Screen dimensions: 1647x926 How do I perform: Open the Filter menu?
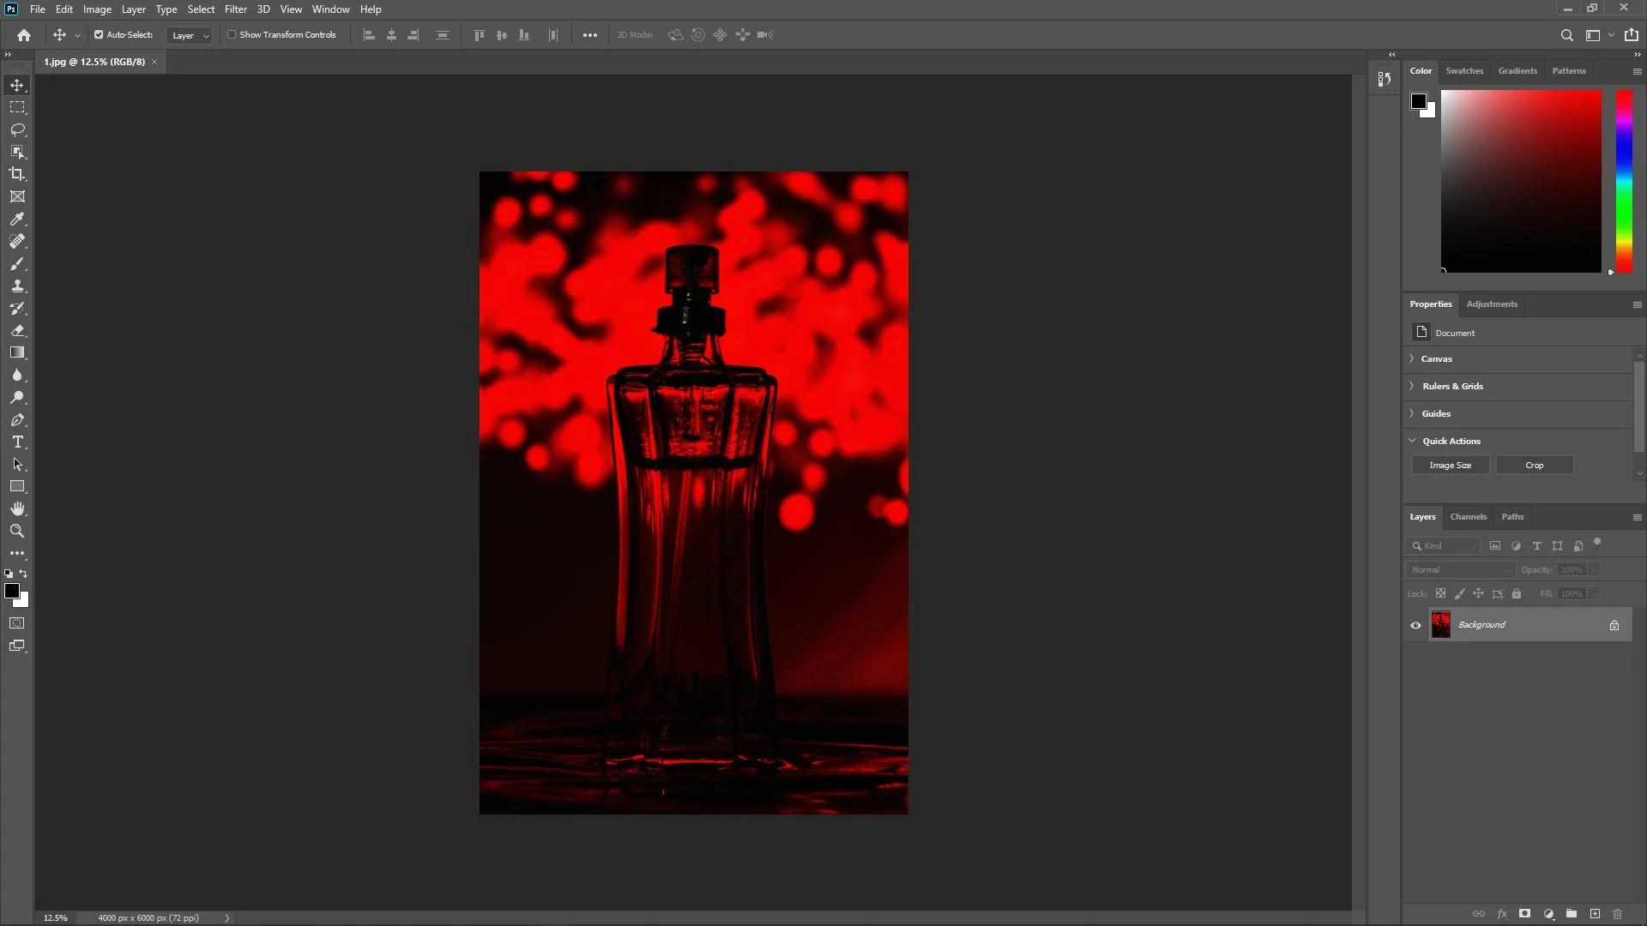(x=235, y=9)
